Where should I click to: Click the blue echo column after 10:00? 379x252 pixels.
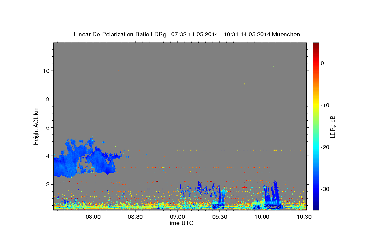click(272, 195)
